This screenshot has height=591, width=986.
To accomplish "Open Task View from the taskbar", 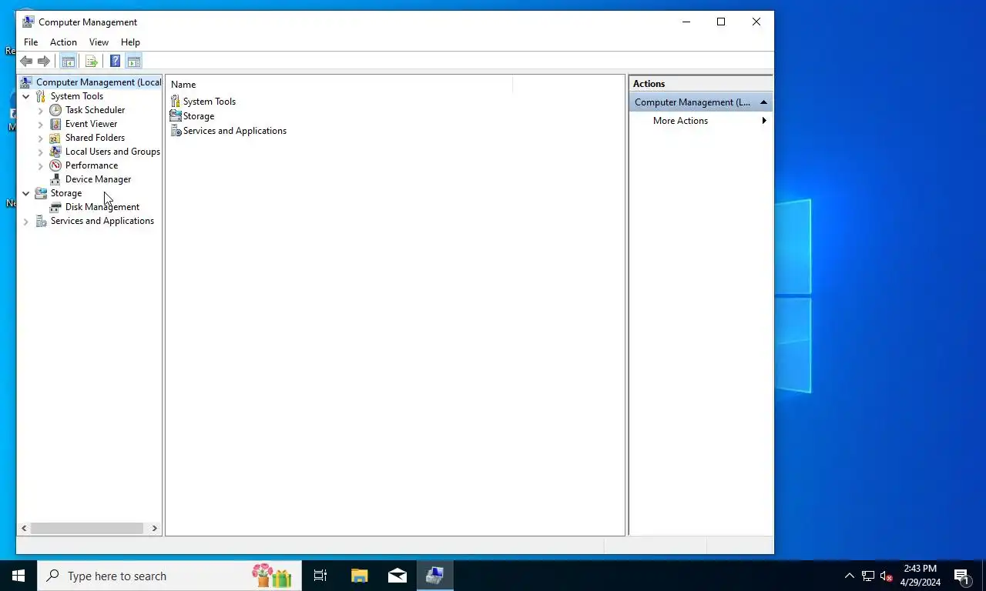I will (320, 576).
